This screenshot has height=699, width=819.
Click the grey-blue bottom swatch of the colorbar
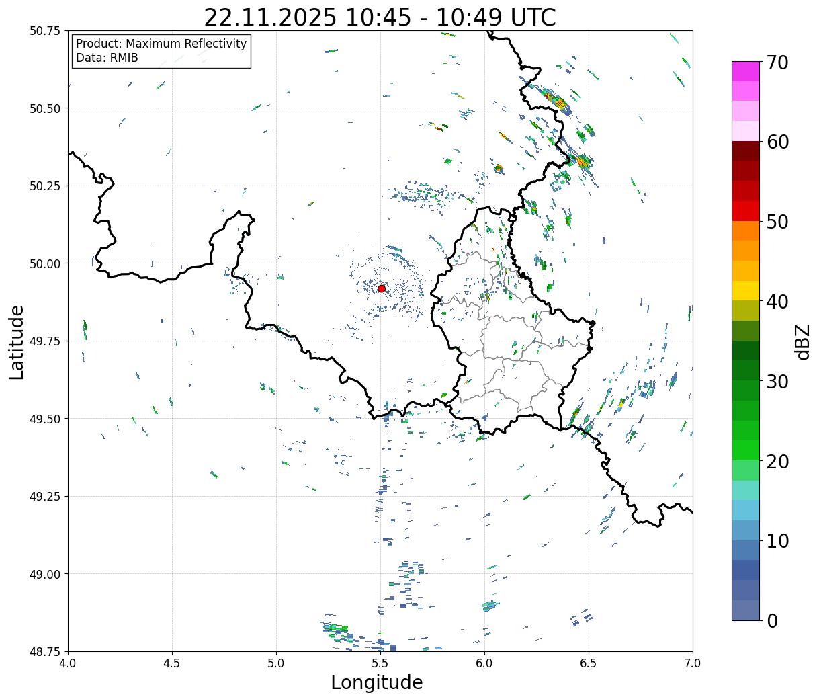[x=746, y=610]
